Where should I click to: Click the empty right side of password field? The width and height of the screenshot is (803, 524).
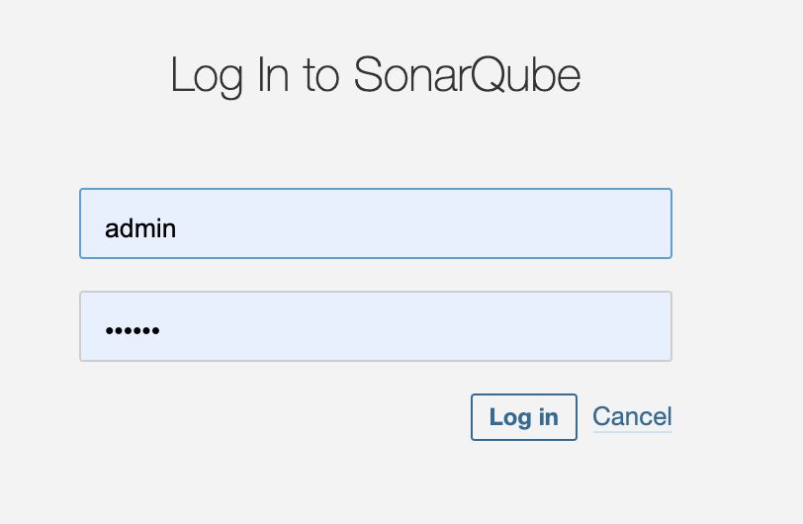tap(554, 326)
